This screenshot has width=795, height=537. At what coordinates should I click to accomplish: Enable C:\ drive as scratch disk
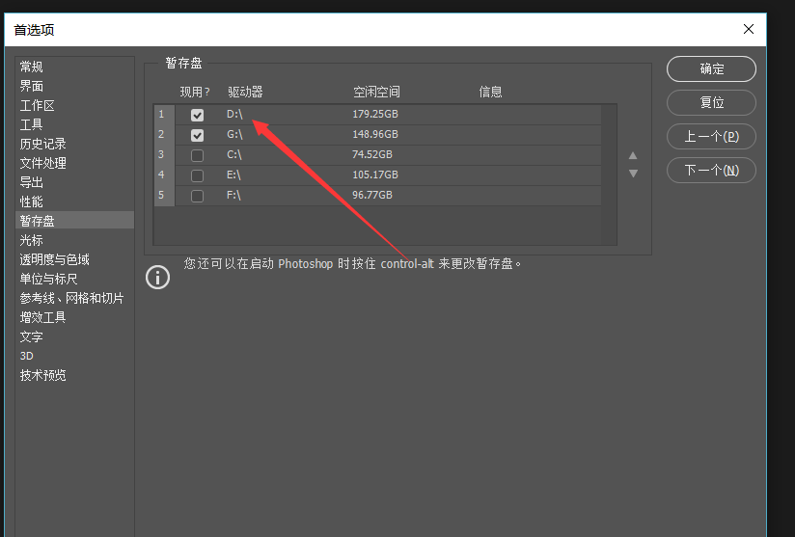[x=198, y=155]
